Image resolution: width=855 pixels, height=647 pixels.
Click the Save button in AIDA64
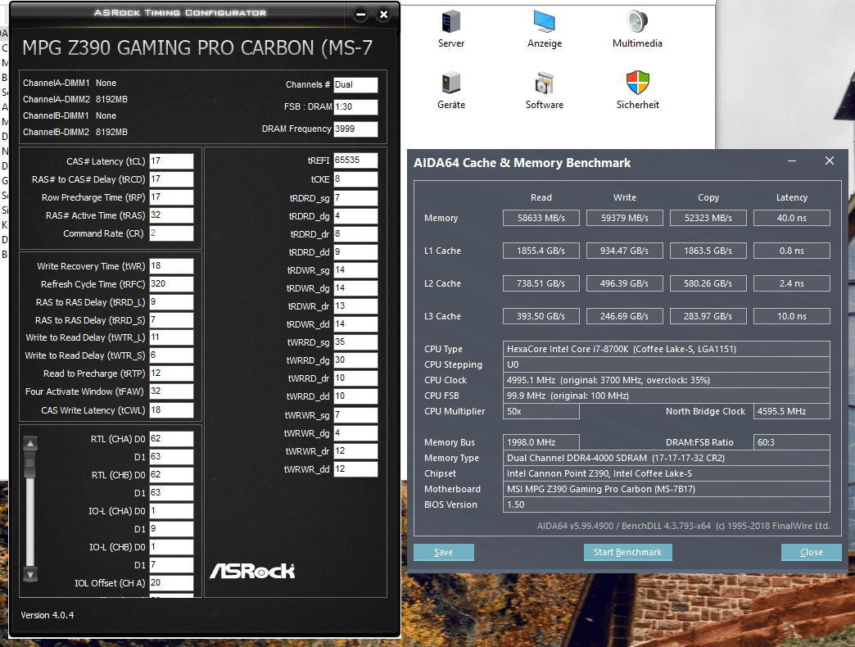coord(443,552)
